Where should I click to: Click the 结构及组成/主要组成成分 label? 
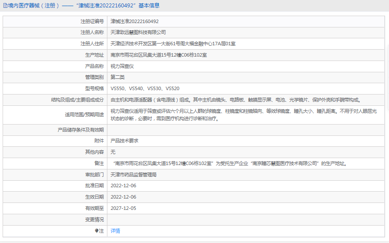tap(77, 100)
